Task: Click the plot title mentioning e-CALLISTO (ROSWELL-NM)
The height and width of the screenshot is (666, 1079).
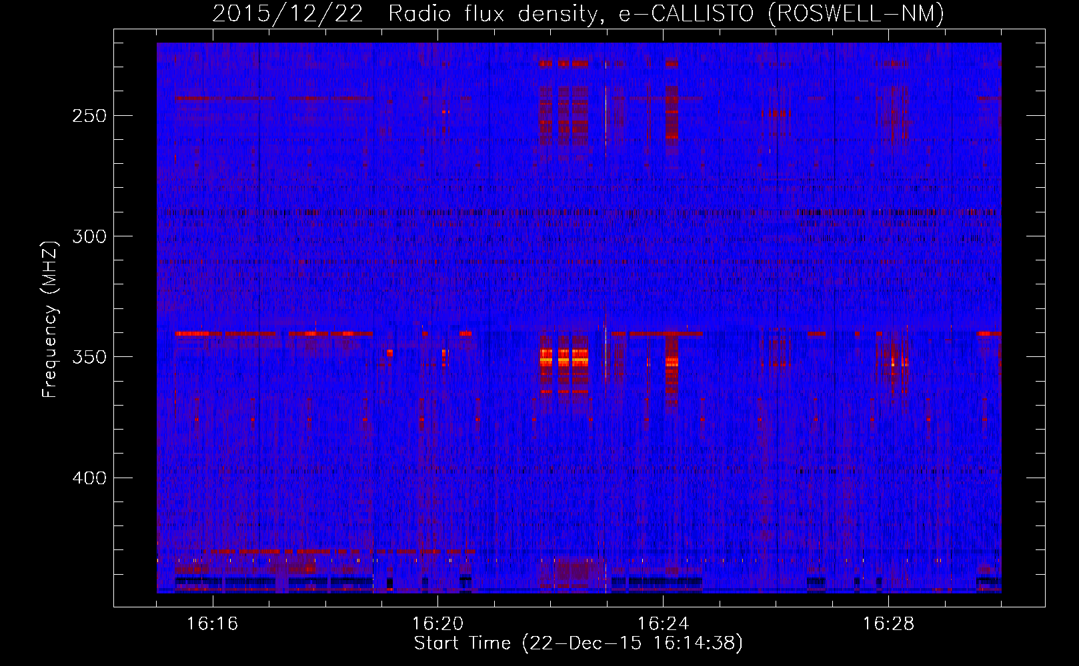Action: click(x=578, y=13)
